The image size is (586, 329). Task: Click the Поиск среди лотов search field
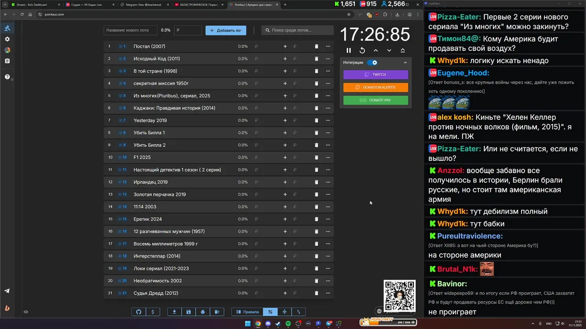click(x=298, y=30)
